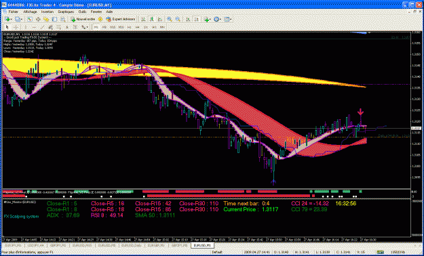Image resolution: width=424 pixels, height=256 pixels.
Task: Switch to the EURUSD,Daily chart tab
Action: tap(131, 245)
